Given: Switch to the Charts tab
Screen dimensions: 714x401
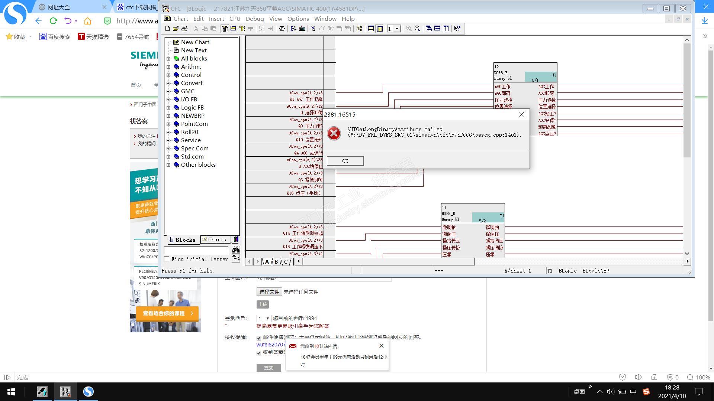Looking at the screenshot, I should tap(214, 239).
